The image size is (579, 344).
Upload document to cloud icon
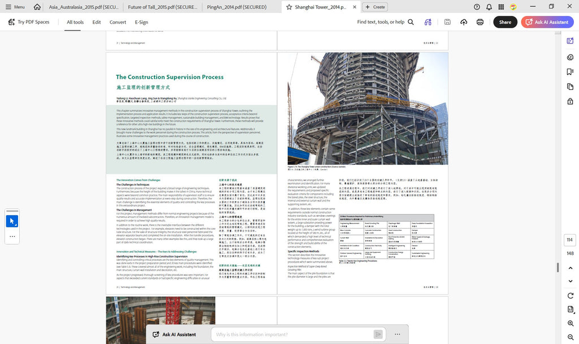point(464,22)
